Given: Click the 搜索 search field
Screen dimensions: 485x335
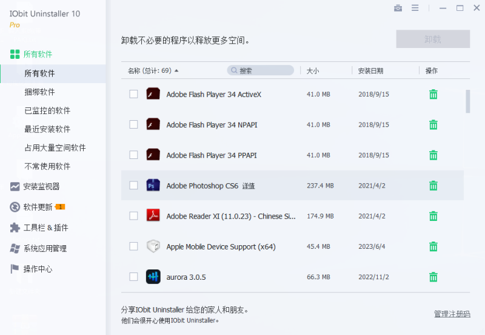Looking at the screenshot, I should [x=261, y=70].
